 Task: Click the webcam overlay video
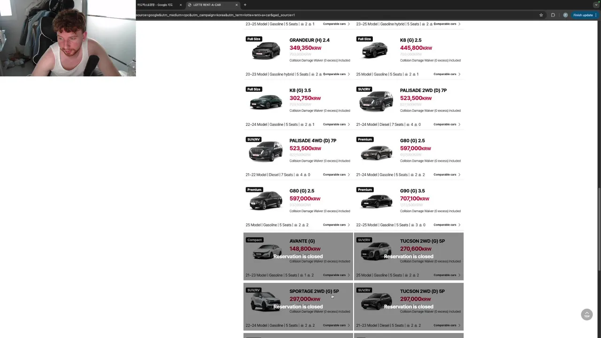68,38
